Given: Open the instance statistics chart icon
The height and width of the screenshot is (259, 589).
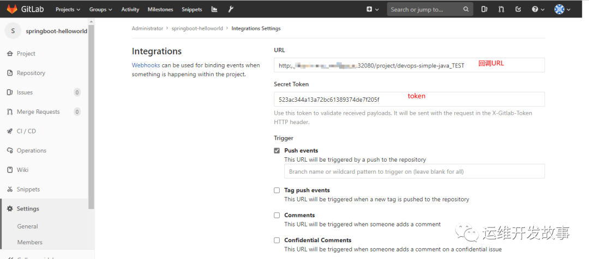Looking at the screenshot, I should [x=214, y=9].
